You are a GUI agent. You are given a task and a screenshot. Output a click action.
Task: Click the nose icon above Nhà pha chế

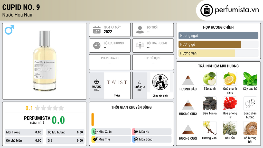139,82
